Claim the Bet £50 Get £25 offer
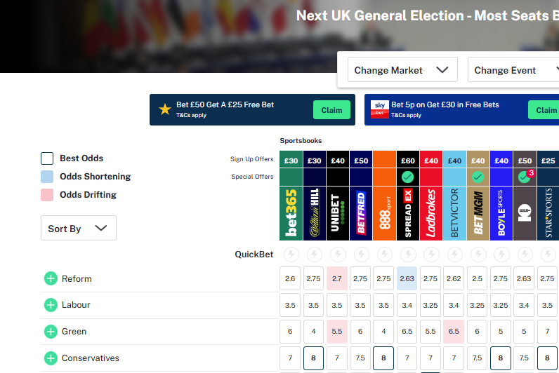The width and height of the screenshot is (559, 373). (331, 110)
